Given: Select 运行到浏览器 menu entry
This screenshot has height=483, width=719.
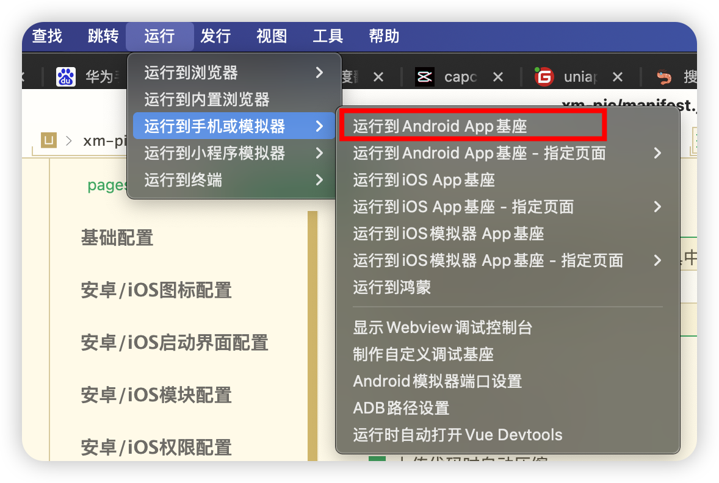Looking at the screenshot, I should pos(234,73).
